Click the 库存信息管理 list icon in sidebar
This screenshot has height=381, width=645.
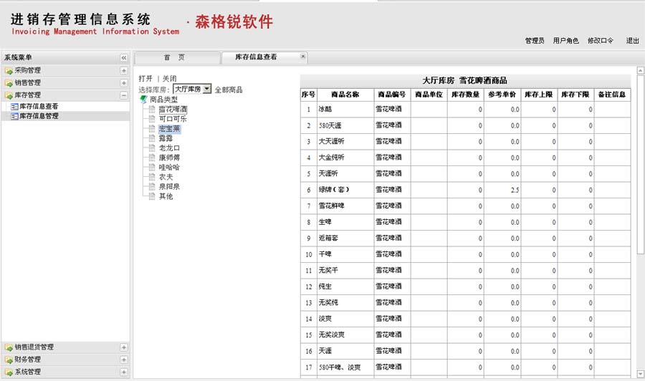point(14,116)
